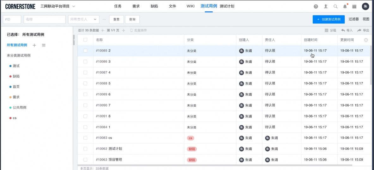Collapse the left sidebar panel handle
This screenshot has width=374, height=170.
pyautogui.click(x=74, y=40)
